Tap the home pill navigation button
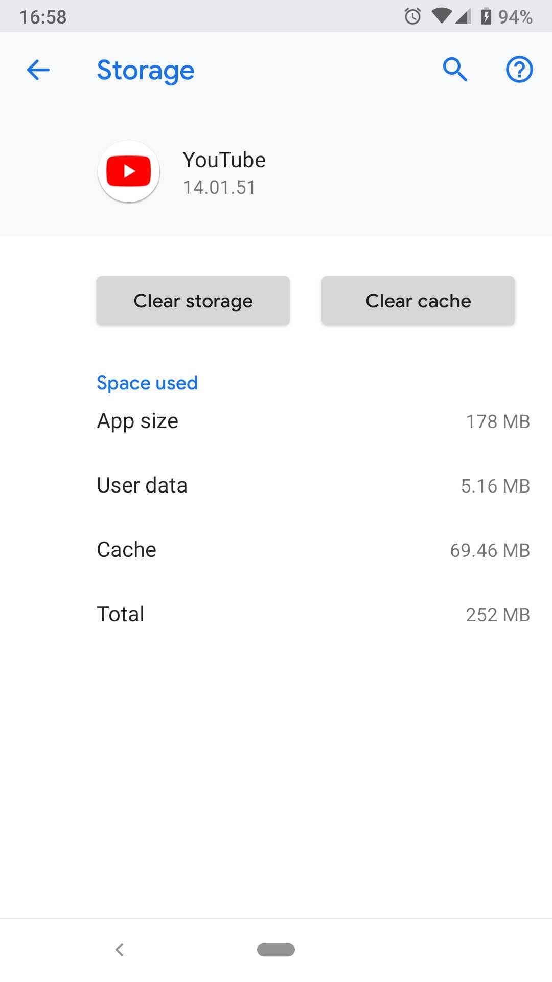This screenshot has height=982, width=552. pyautogui.click(x=276, y=949)
